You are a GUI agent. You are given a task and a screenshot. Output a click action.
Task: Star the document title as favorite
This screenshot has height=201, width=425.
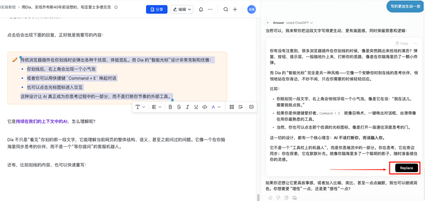[x=116, y=7]
